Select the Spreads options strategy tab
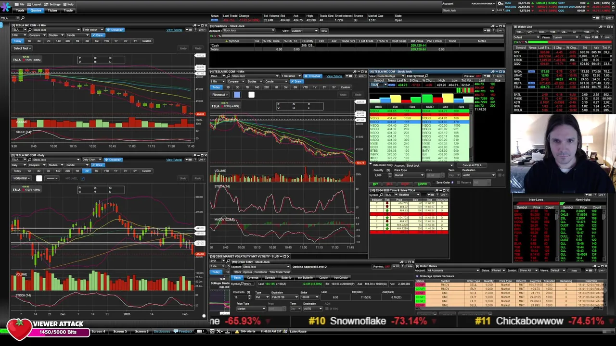616x346 pixels. tap(269, 278)
